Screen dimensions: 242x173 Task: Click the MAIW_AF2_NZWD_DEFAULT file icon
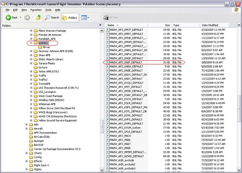108,156
